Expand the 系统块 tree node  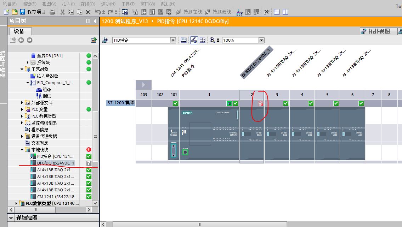28,62
